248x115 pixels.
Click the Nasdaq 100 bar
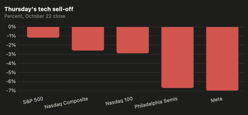(133, 40)
